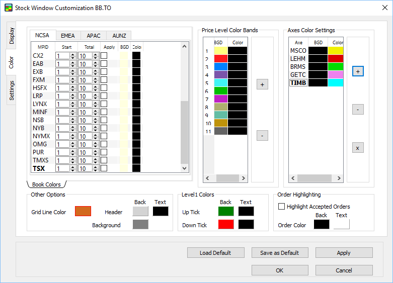The width and height of the screenshot is (393, 283).
Task: Check the Apply box for TSX row
Action: point(104,168)
